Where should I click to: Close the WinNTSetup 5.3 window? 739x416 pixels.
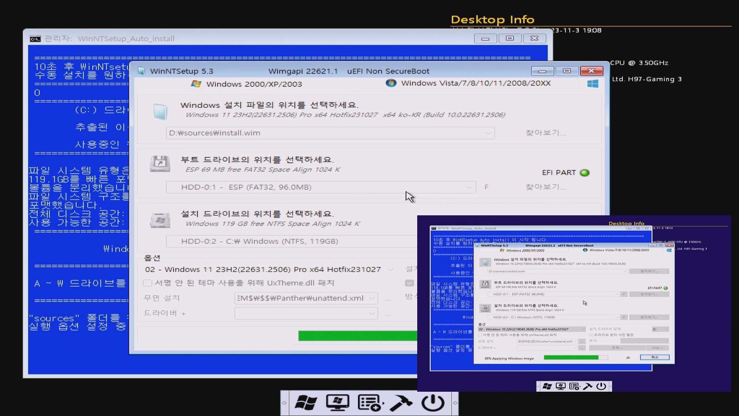point(592,71)
